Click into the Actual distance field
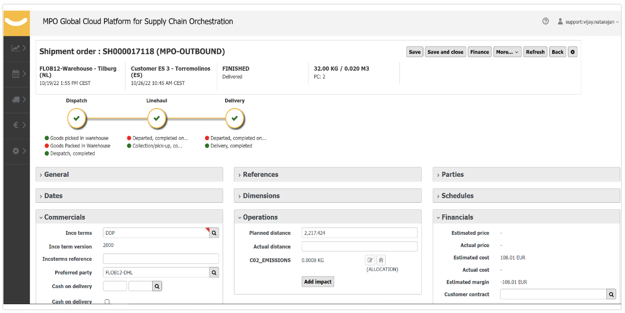 pos(359,247)
